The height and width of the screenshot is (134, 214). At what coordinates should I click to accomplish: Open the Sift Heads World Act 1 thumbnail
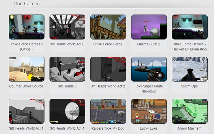(27, 111)
